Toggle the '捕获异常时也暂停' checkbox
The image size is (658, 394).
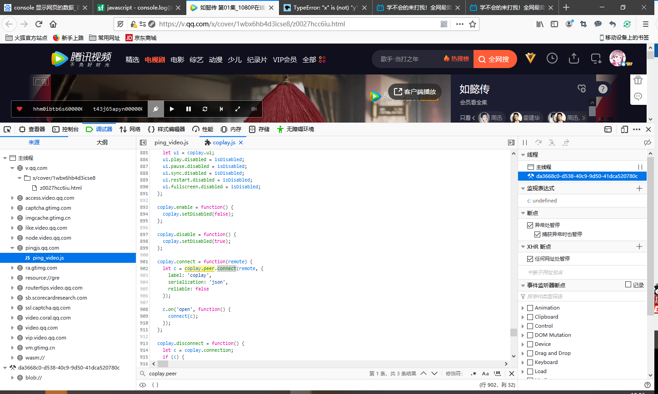(x=538, y=234)
